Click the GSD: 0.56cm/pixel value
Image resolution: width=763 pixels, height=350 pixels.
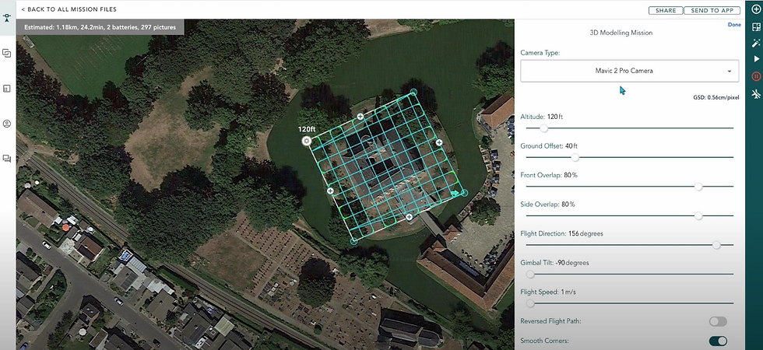tap(716, 98)
